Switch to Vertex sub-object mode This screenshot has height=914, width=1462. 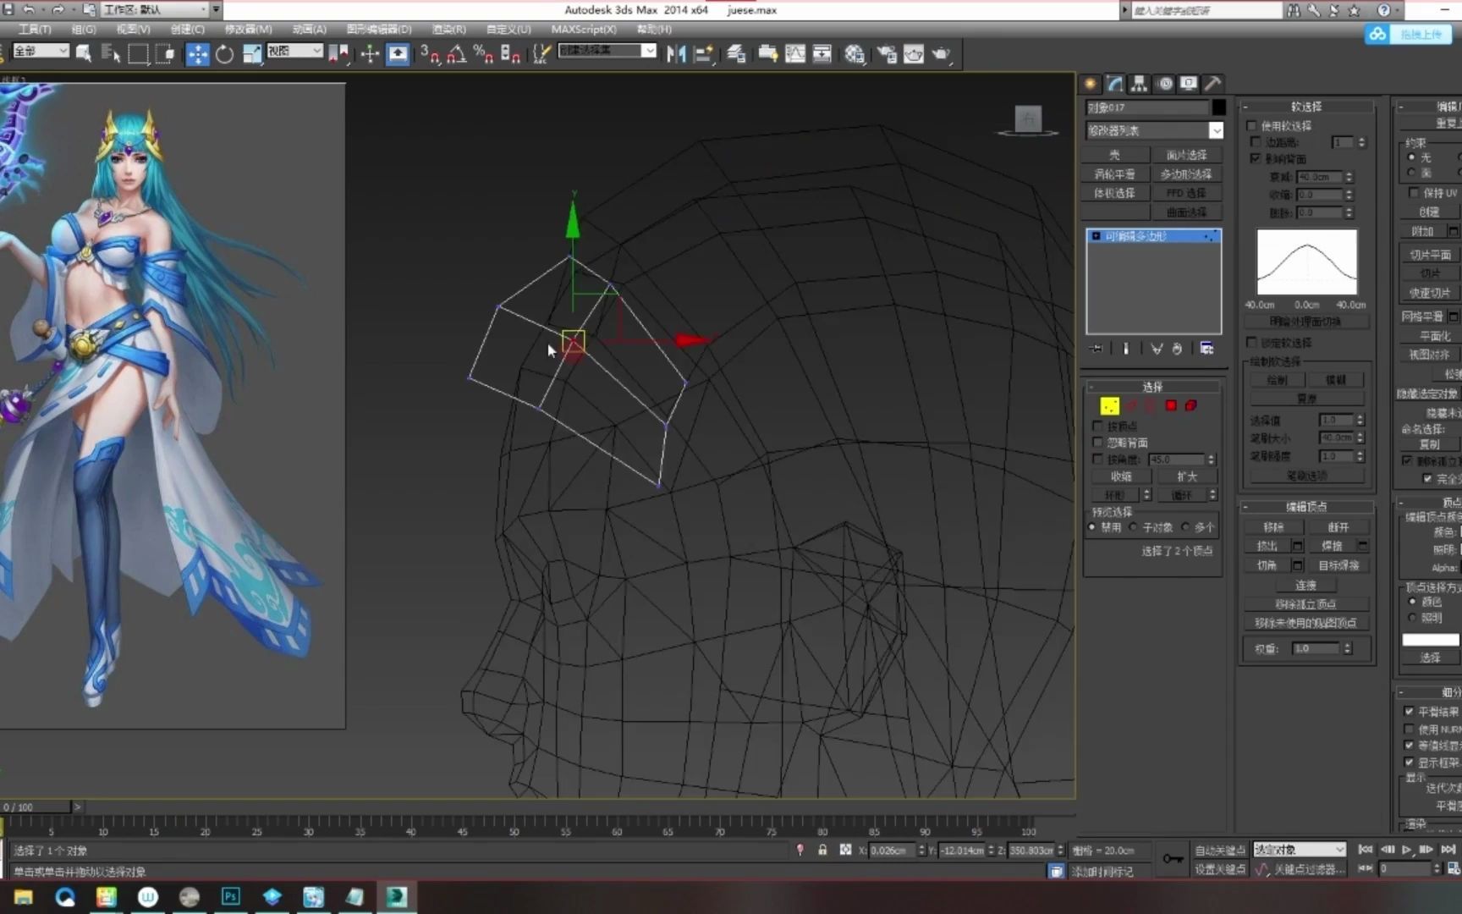tap(1108, 405)
